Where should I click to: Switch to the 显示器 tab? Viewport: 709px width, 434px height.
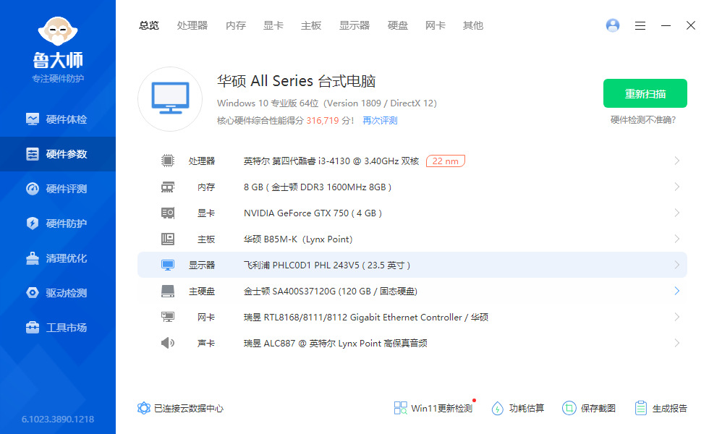point(354,26)
